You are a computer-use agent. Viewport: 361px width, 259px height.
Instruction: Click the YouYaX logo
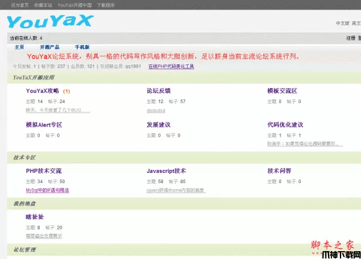(50, 21)
